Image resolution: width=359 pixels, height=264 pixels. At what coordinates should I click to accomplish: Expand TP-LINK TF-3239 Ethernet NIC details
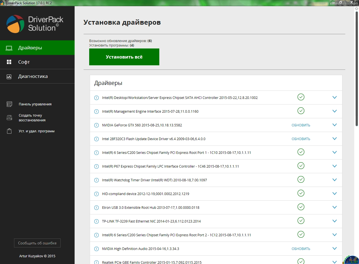point(334,221)
